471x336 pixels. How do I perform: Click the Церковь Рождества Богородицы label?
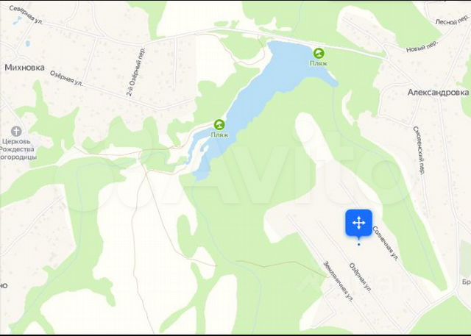pyautogui.click(x=18, y=149)
